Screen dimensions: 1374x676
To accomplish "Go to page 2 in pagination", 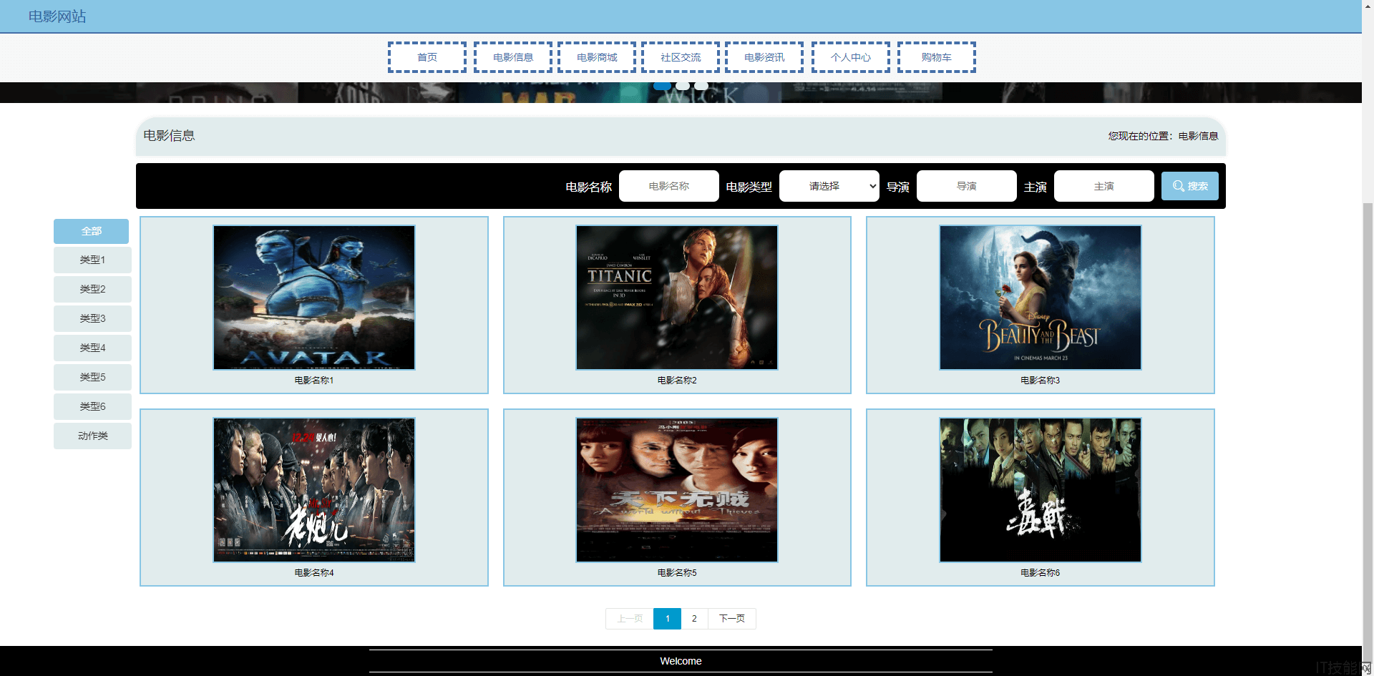I will click(x=694, y=619).
